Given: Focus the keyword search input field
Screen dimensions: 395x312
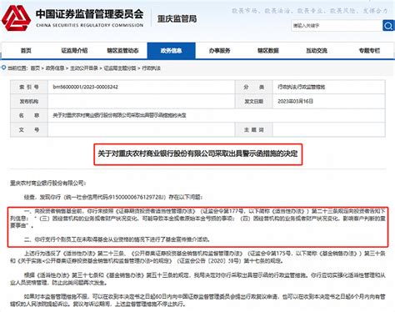Looking at the screenshot, I should 337,26.
